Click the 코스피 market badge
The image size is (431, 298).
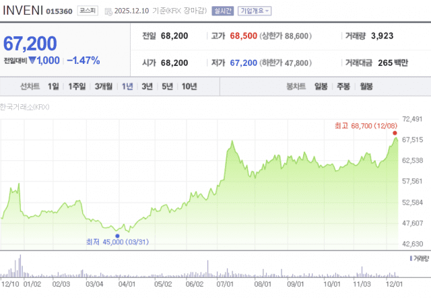click(86, 11)
